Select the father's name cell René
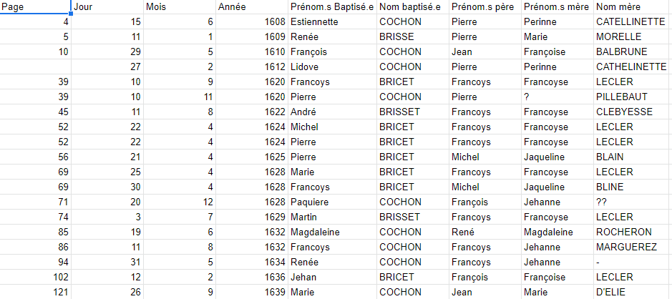 coord(484,232)
